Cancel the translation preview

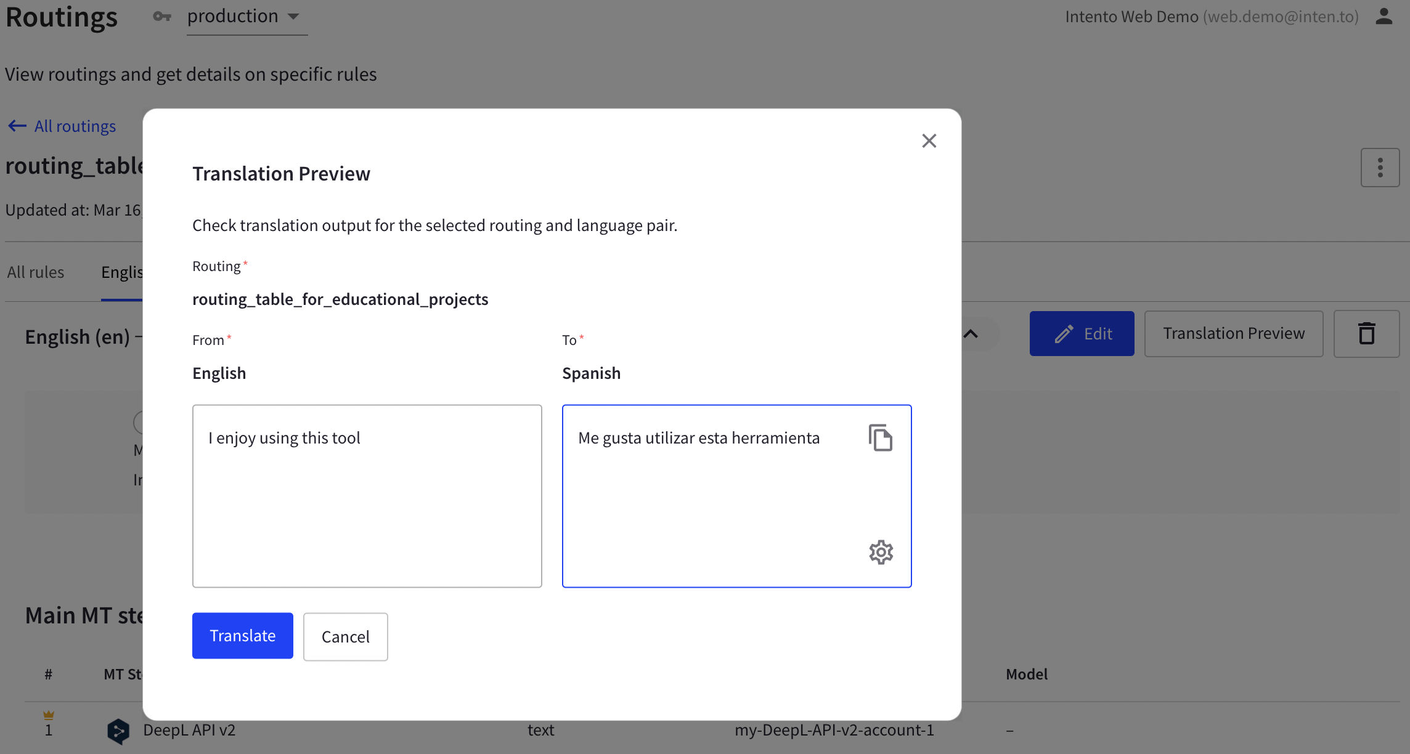345,636
